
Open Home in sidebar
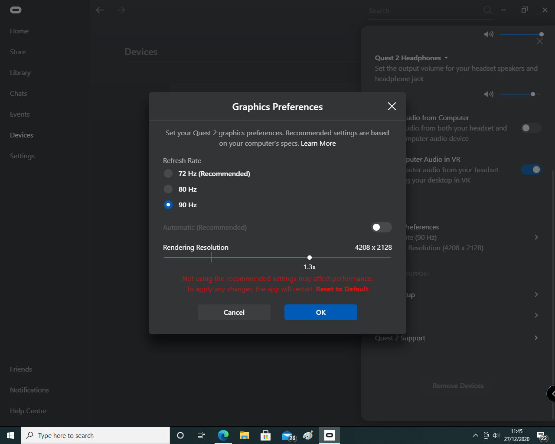[x=19, y=31]
